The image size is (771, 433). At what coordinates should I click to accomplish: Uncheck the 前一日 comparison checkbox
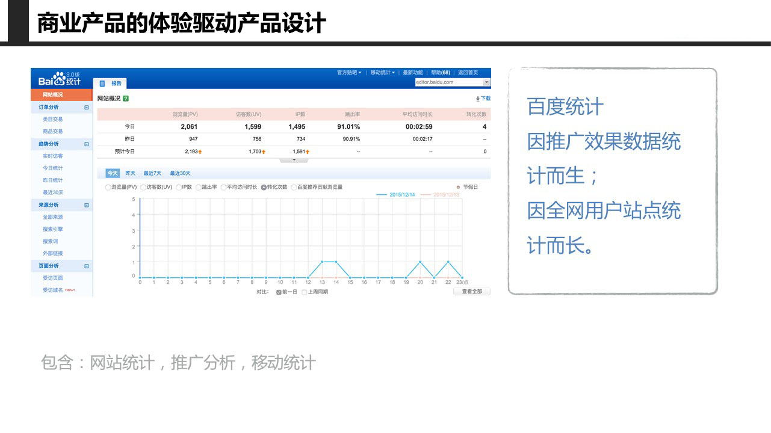[x=279, y=292]
